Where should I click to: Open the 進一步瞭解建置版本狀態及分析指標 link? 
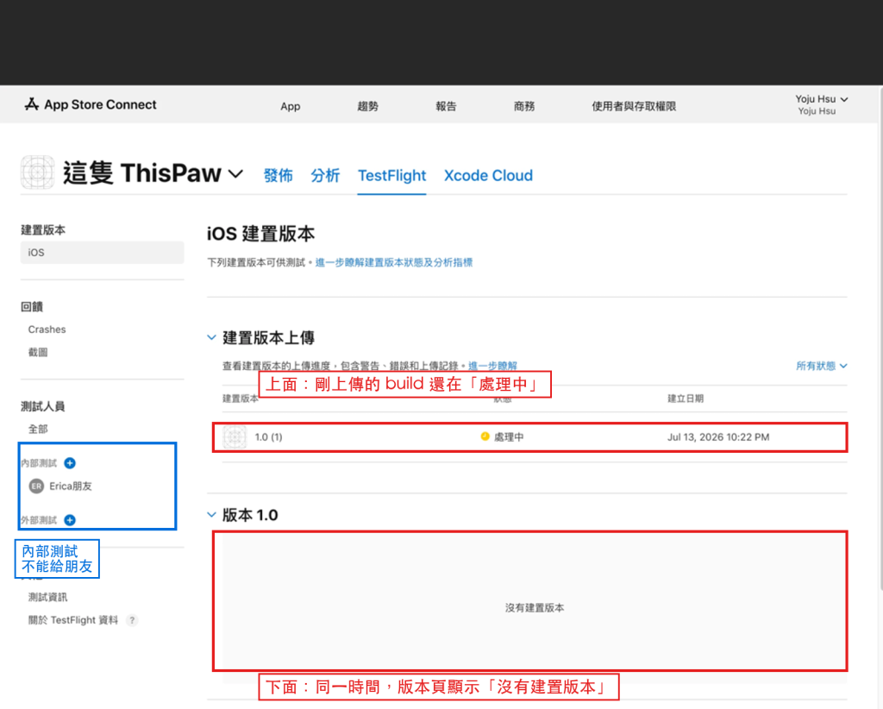click(393, 262)
